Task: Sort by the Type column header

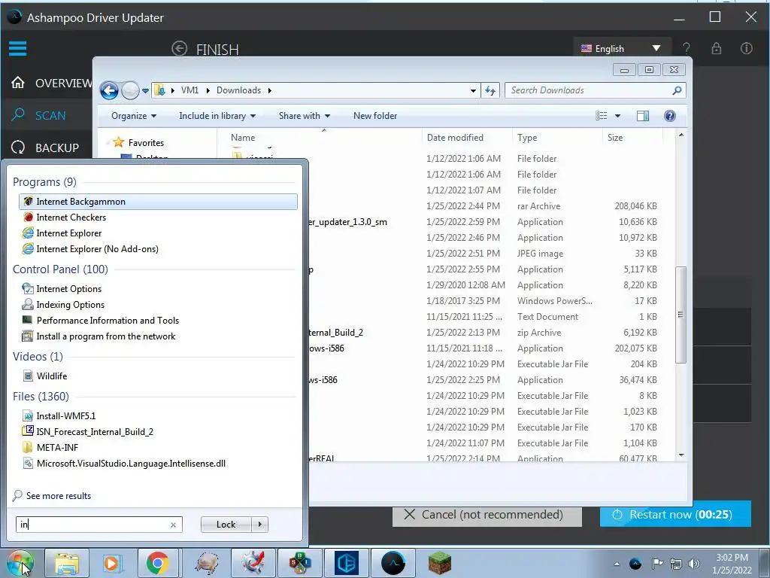Action: [x=557, y=138]
